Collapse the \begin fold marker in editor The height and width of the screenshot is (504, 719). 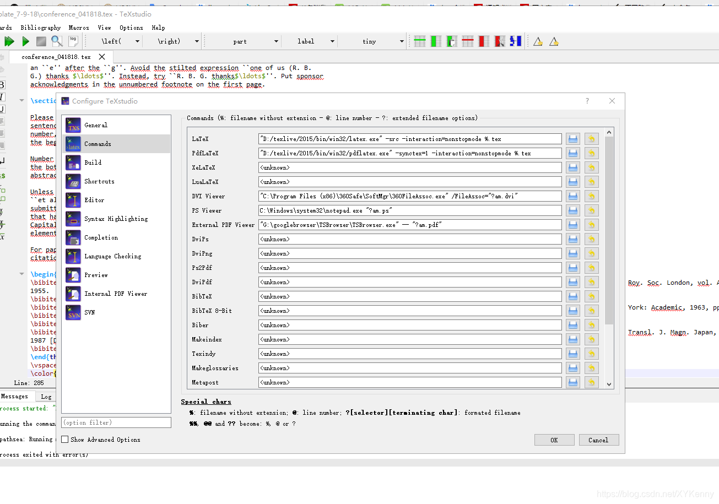22,274
